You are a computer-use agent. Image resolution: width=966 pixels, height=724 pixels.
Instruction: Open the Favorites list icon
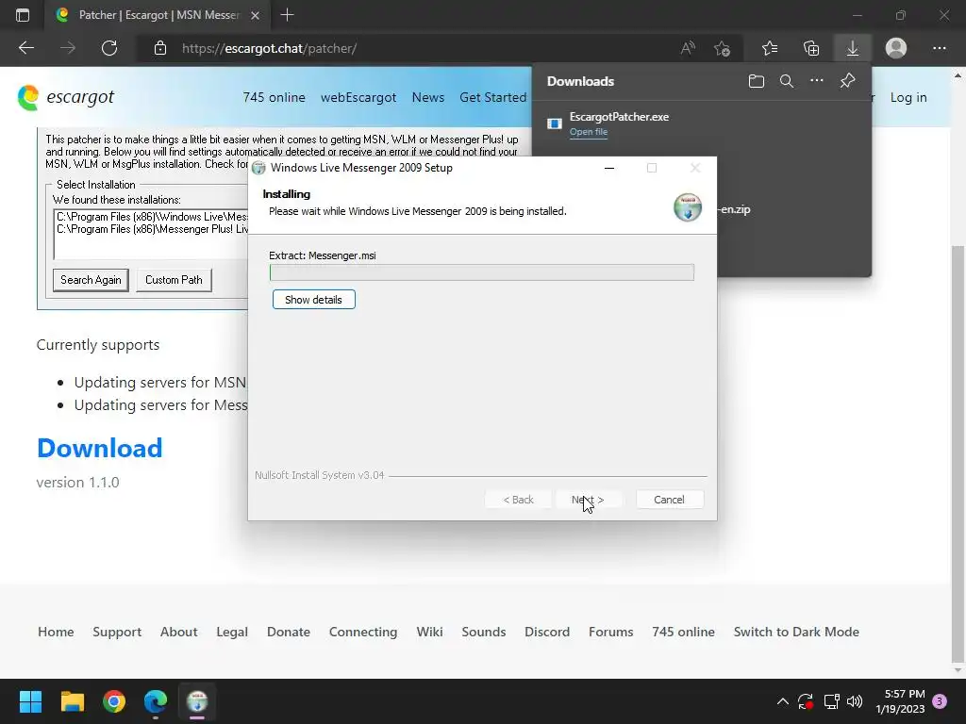click(x=770, y=48)
